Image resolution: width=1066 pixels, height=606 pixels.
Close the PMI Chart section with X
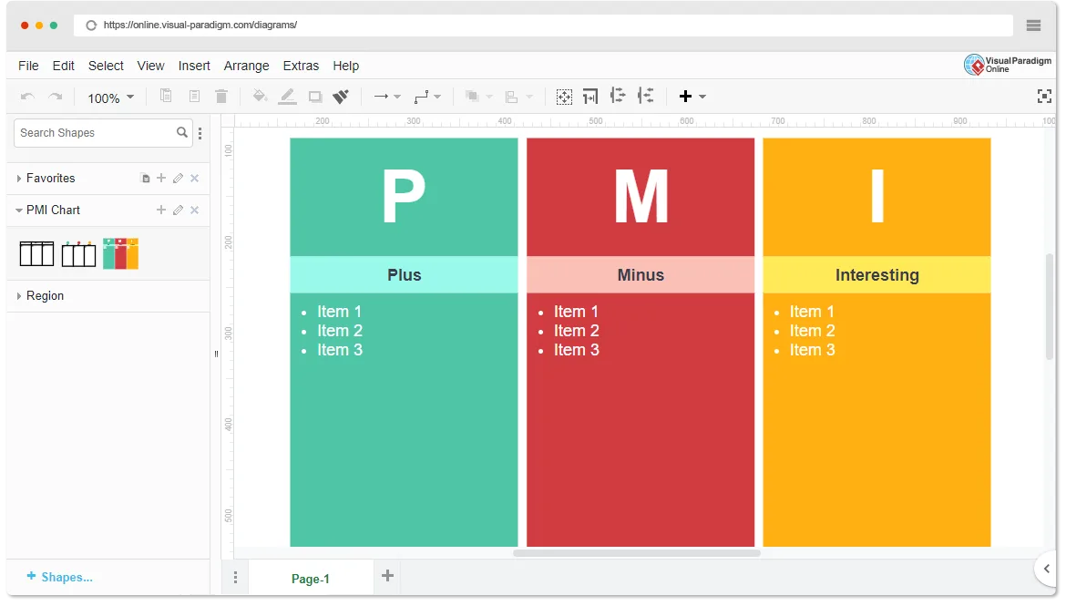click(x=194, y=211)
